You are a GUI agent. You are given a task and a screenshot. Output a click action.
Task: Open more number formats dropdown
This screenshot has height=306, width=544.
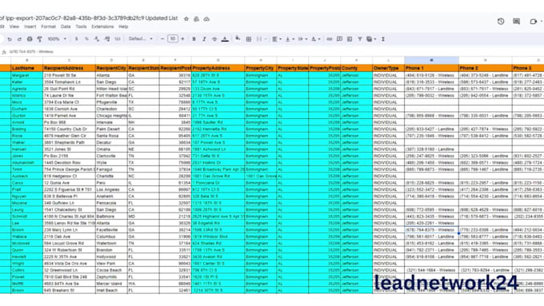tap(118, 39)
